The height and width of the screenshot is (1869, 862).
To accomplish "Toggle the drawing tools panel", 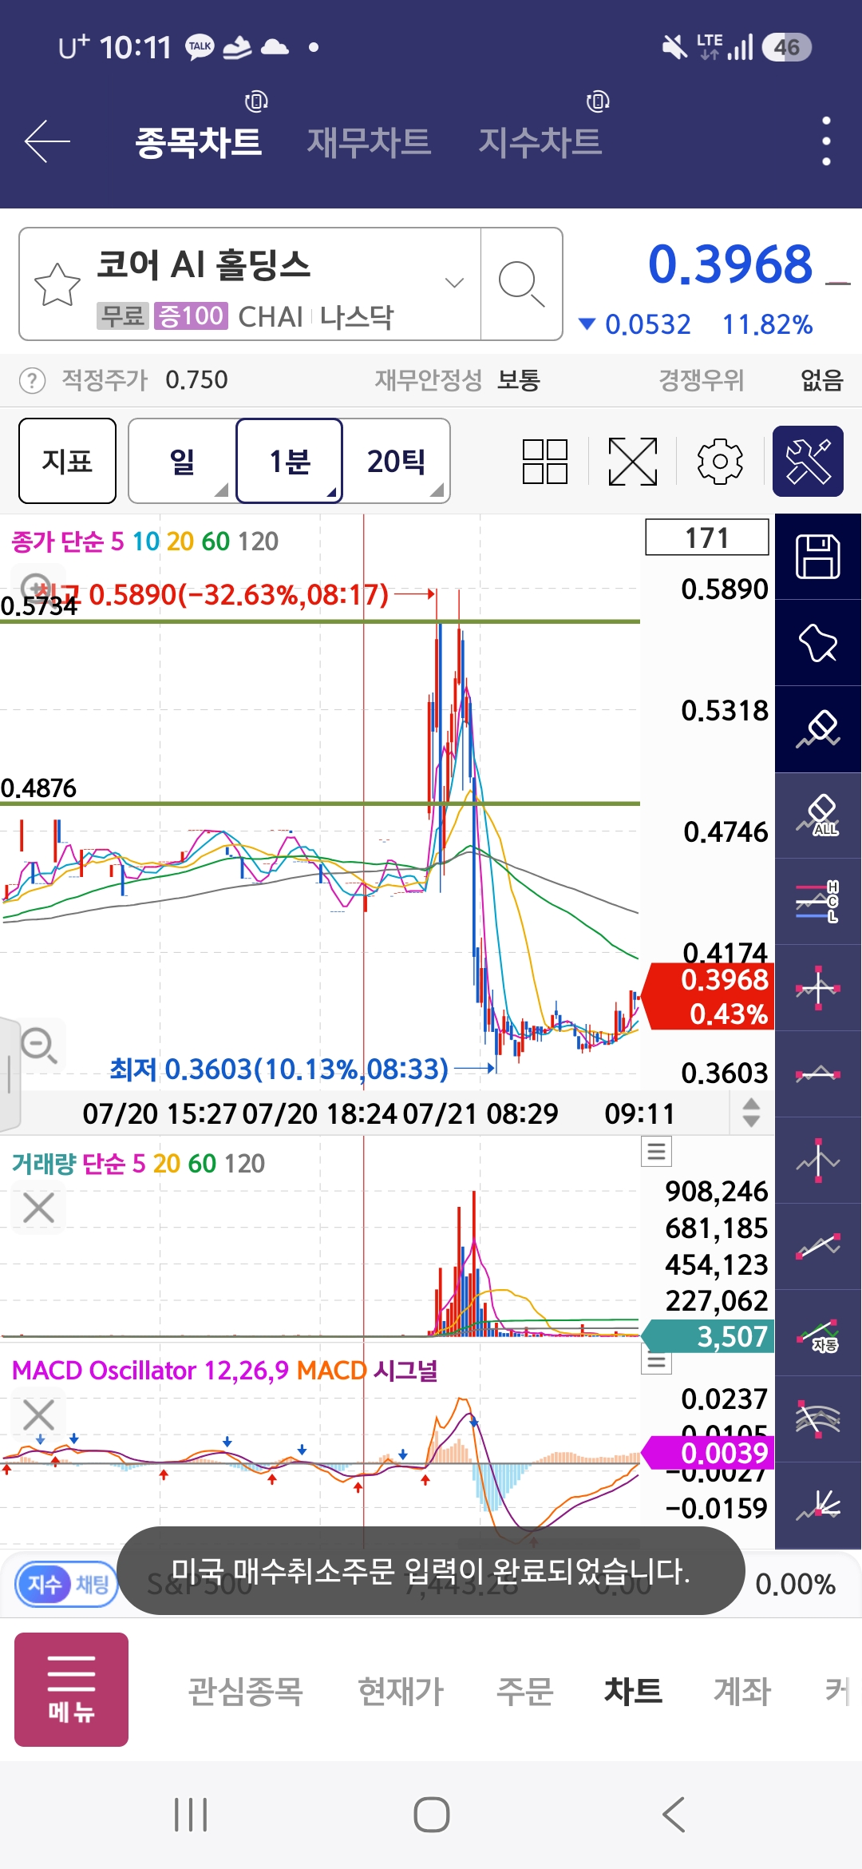I will point(808,462).
